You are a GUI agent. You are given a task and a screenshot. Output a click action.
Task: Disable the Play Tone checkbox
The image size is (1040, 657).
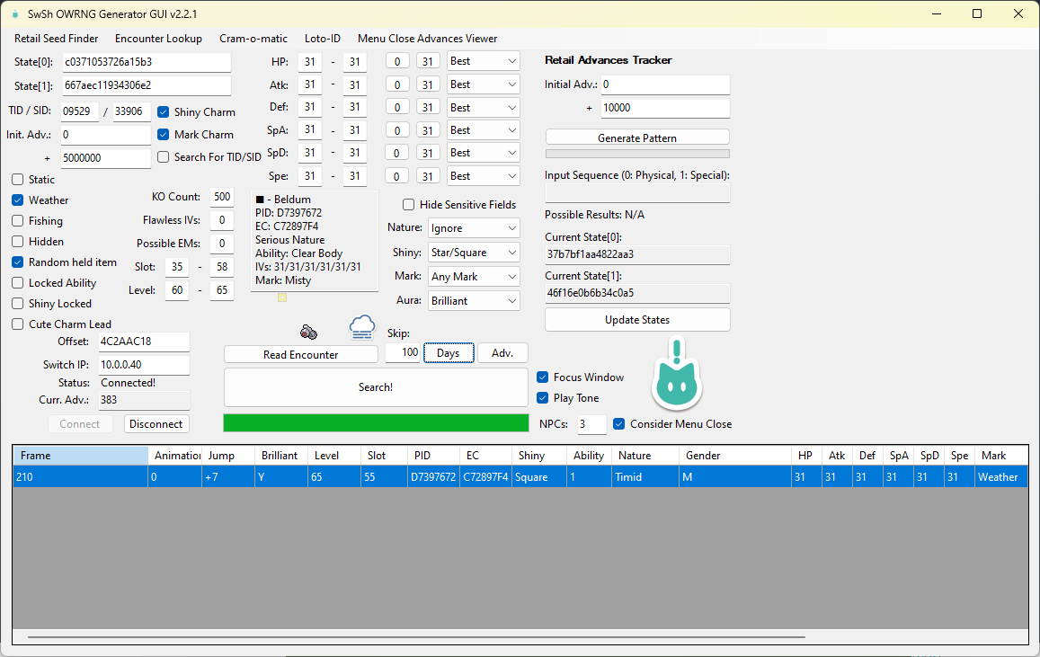click(x=543, y=398)
